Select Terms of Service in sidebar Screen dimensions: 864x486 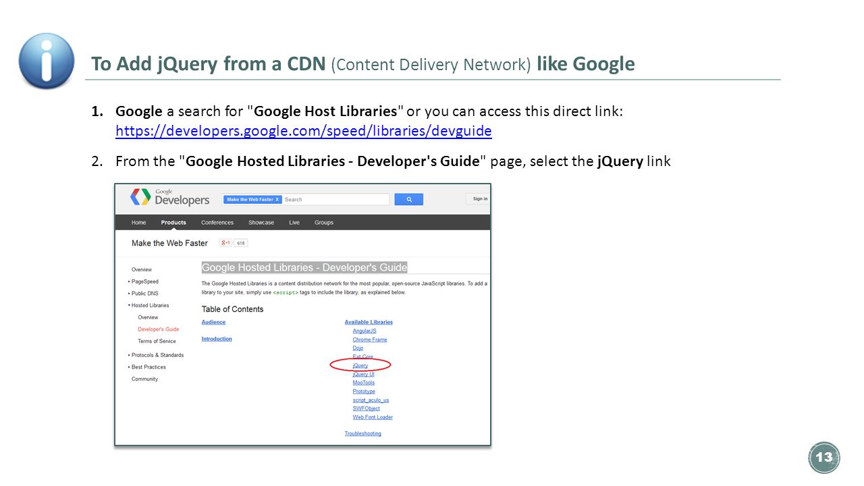click(x=157, y=342)
